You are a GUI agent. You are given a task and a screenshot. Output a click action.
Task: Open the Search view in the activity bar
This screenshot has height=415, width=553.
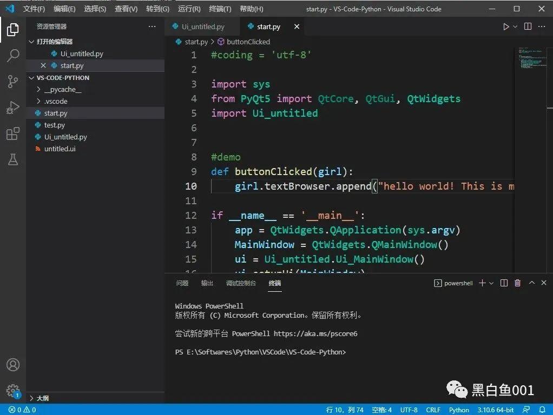[x=13, y=55]
